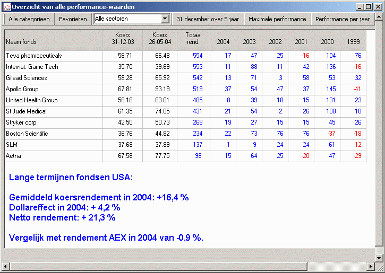The image size is (385, 273).
Task: Open the Performance per jaar view
Action: coord(342,19)
